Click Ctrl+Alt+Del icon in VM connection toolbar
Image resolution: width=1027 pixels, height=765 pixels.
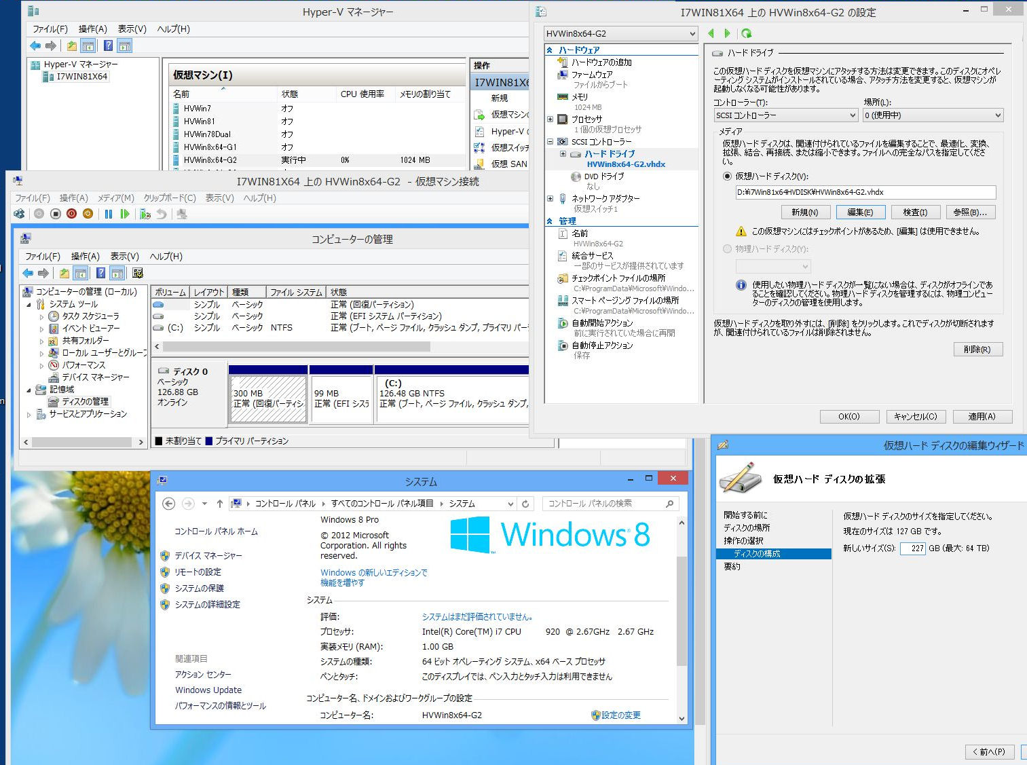[19, 214]
